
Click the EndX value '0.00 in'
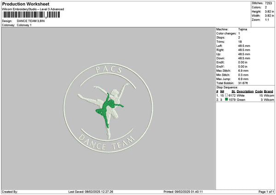click(243, 63)
